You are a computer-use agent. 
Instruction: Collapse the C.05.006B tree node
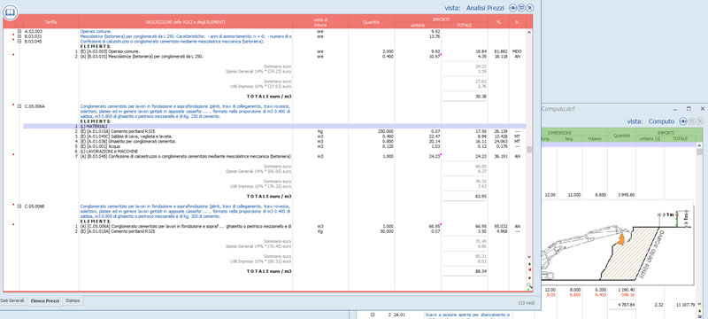tap(19, 206)
